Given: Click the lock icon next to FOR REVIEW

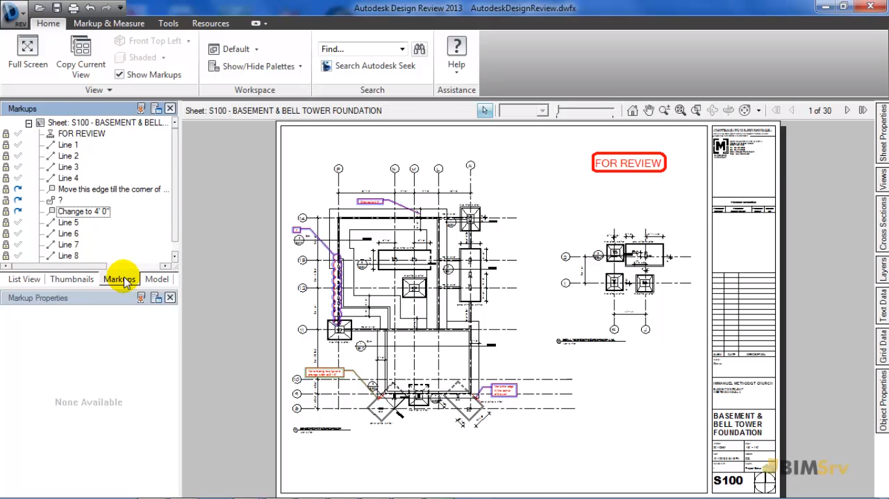Looking at the screenshot, I should point(6,134).
